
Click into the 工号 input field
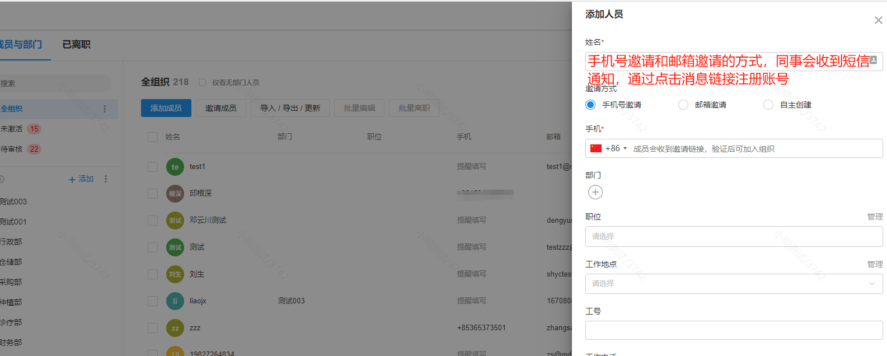734,331
